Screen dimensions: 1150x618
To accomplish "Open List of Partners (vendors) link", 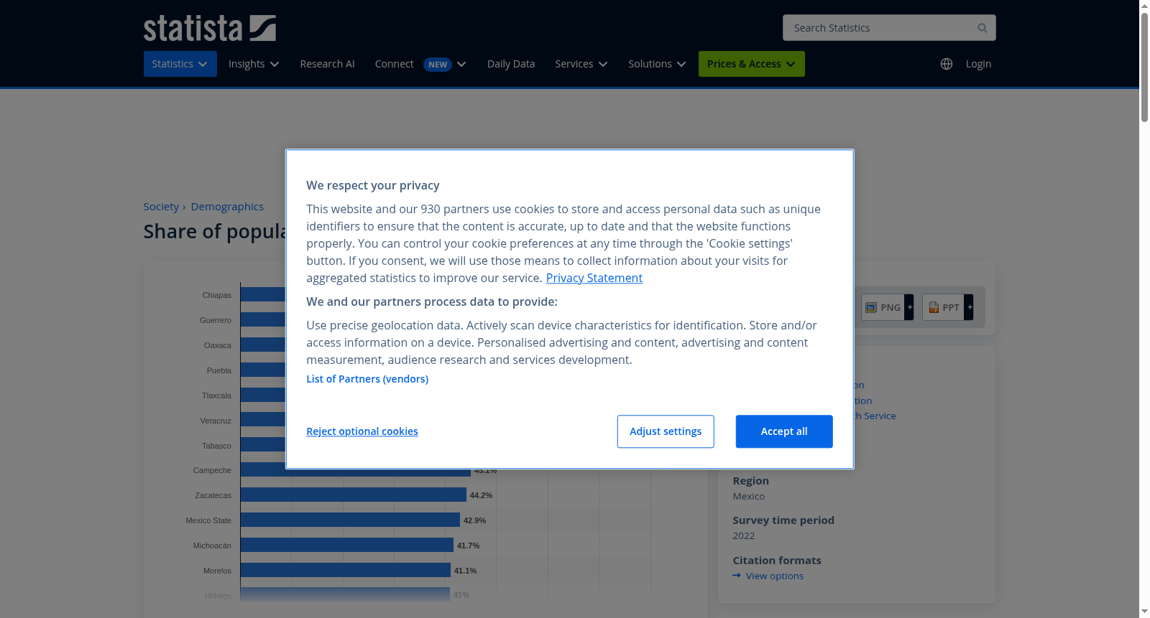I will point(367,379).
